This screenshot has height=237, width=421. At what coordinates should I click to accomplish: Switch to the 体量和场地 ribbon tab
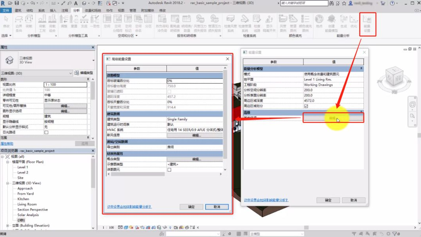click(93, 11)
